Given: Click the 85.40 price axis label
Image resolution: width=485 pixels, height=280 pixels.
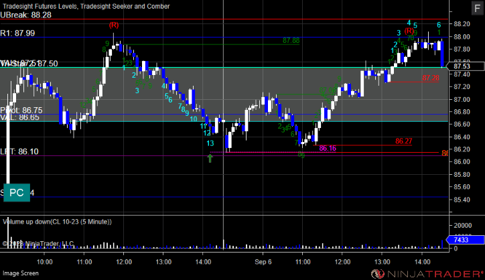Looking at the screenshot, I should pyautogui.click(x=462, y=200).
